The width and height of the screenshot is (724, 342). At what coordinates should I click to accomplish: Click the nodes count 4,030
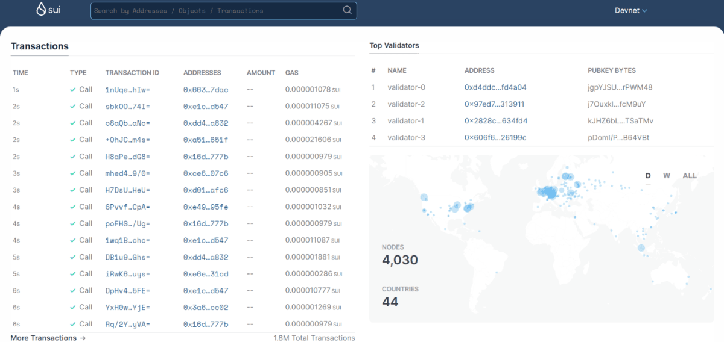coord(400,260)
